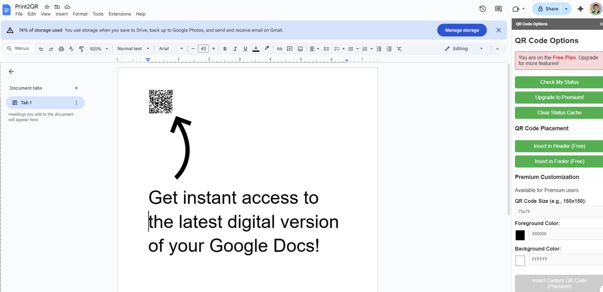The height and width of the screenshot is (292, 603).
Task: Click the Undo icon in toolbar
Action: tap(41, 49)
